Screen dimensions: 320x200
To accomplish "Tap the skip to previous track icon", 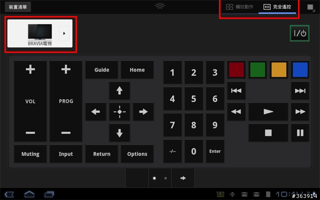I will click(x=236, y=90).
